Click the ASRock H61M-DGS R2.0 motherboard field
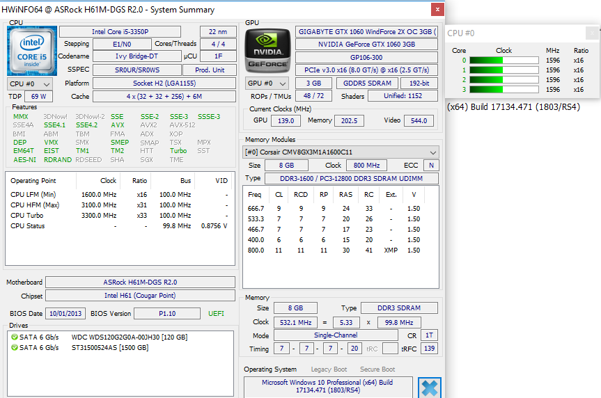Image resolution: width=601 pixels, height=398 pixels. [x=140, y=282]
